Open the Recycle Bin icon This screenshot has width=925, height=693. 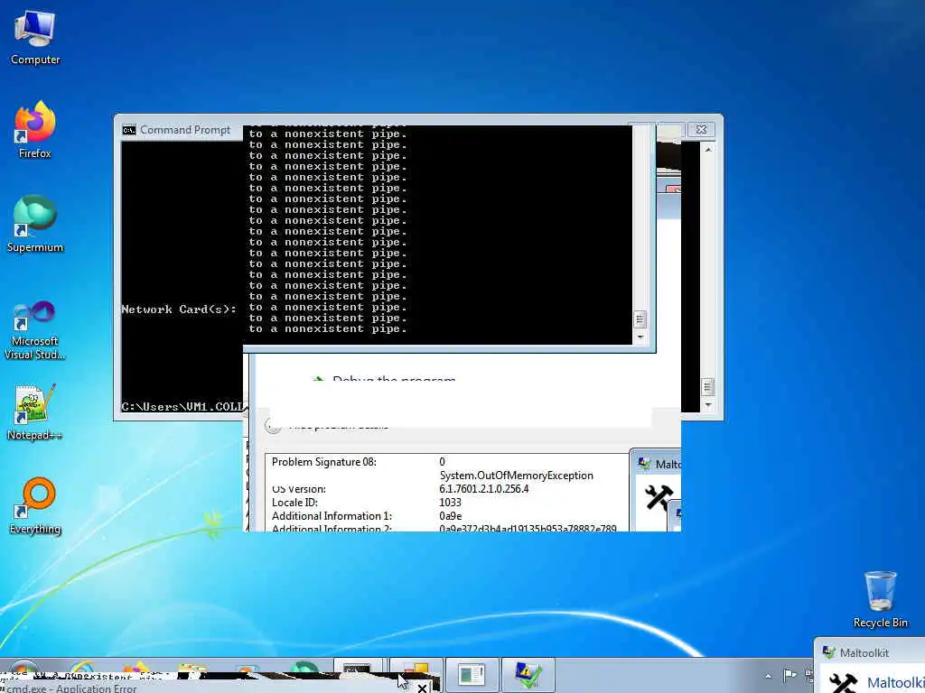click(x=880, y=599)
